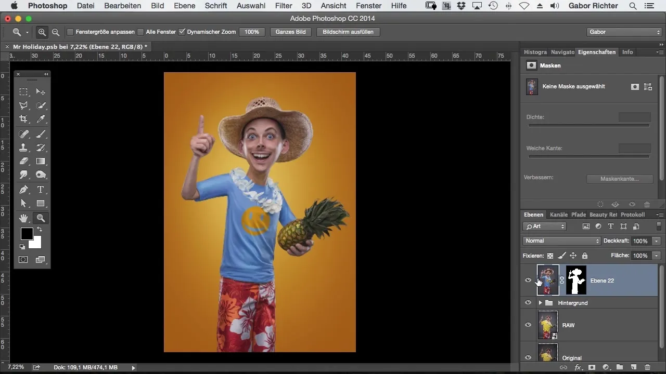666x374 pixels.
Task: Delete layer trash icon in Layers panel
Action: pos(648,367)
